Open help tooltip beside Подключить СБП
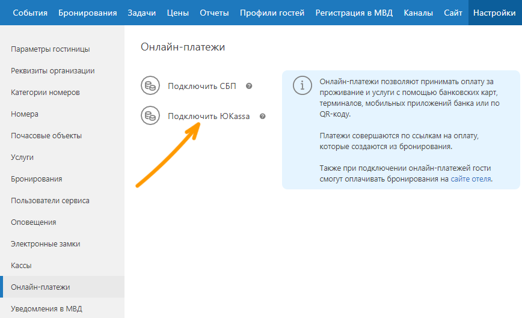 coord(249,86)
